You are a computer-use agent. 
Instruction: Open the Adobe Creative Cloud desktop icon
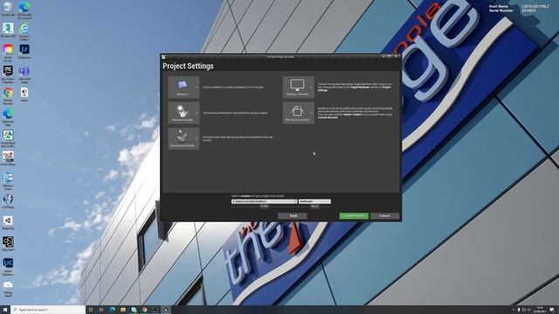[8, 51]
